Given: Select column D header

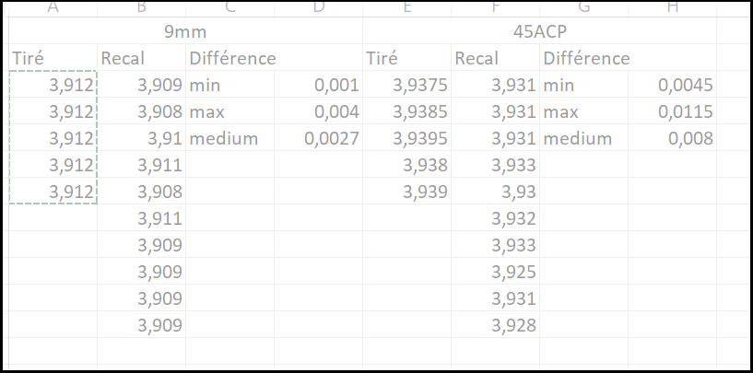Looking at the screenshot, I should [x=318, y=8].
